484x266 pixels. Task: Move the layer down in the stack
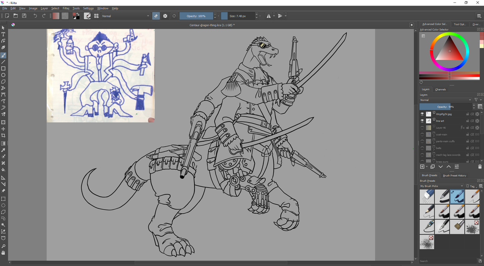(440, 167)
